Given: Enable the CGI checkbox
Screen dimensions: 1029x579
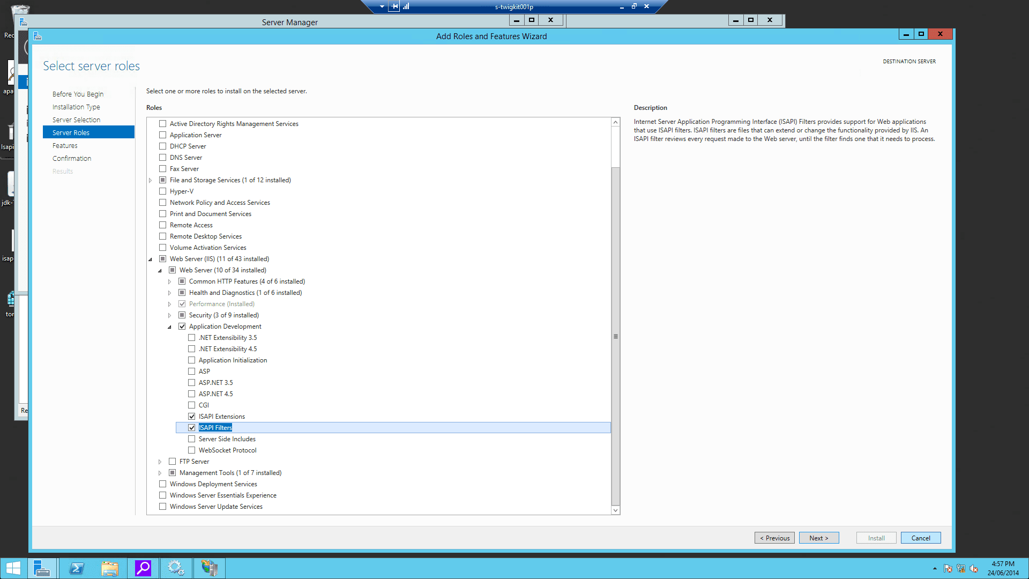Looking at the screenshot, I should tap(191, 405).
